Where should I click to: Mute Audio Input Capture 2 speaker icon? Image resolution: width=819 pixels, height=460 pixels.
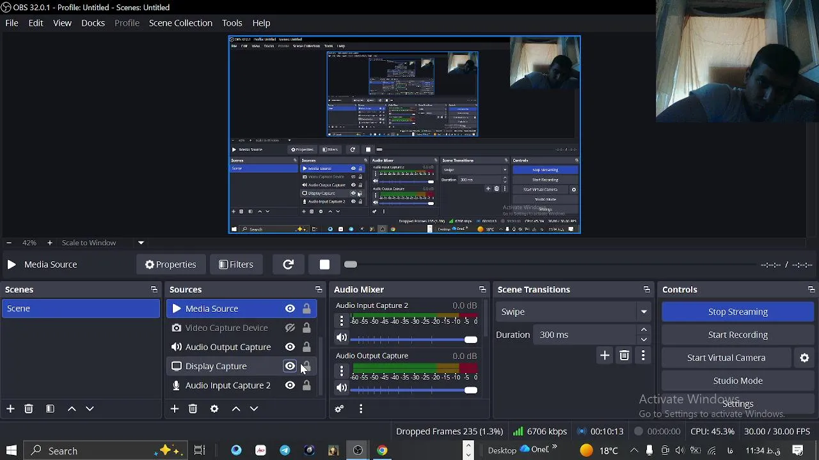(x=342, y=337)
